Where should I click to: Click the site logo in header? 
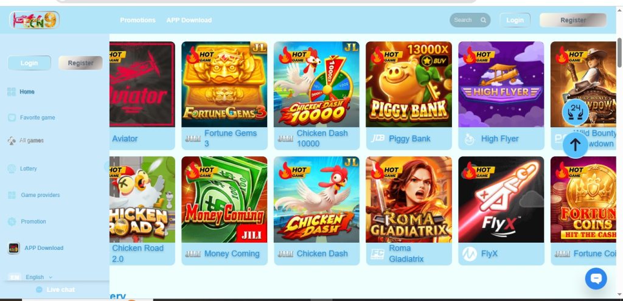tap(35, 20)
